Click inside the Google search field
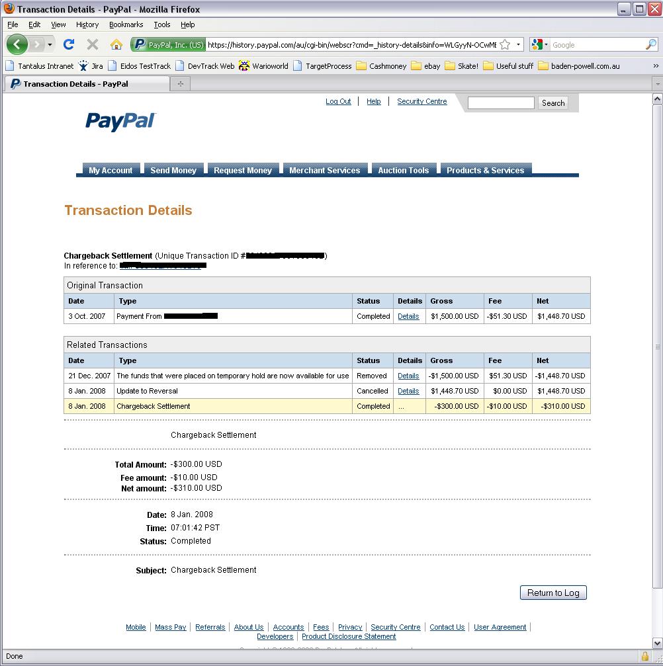Screen dimensions: 663x666 597,44
